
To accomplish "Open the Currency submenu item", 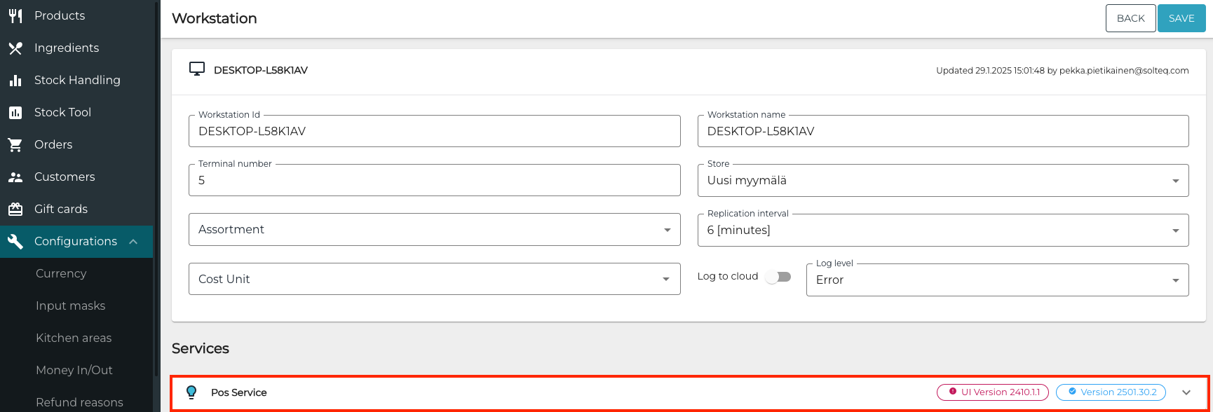I will [61, 273].
